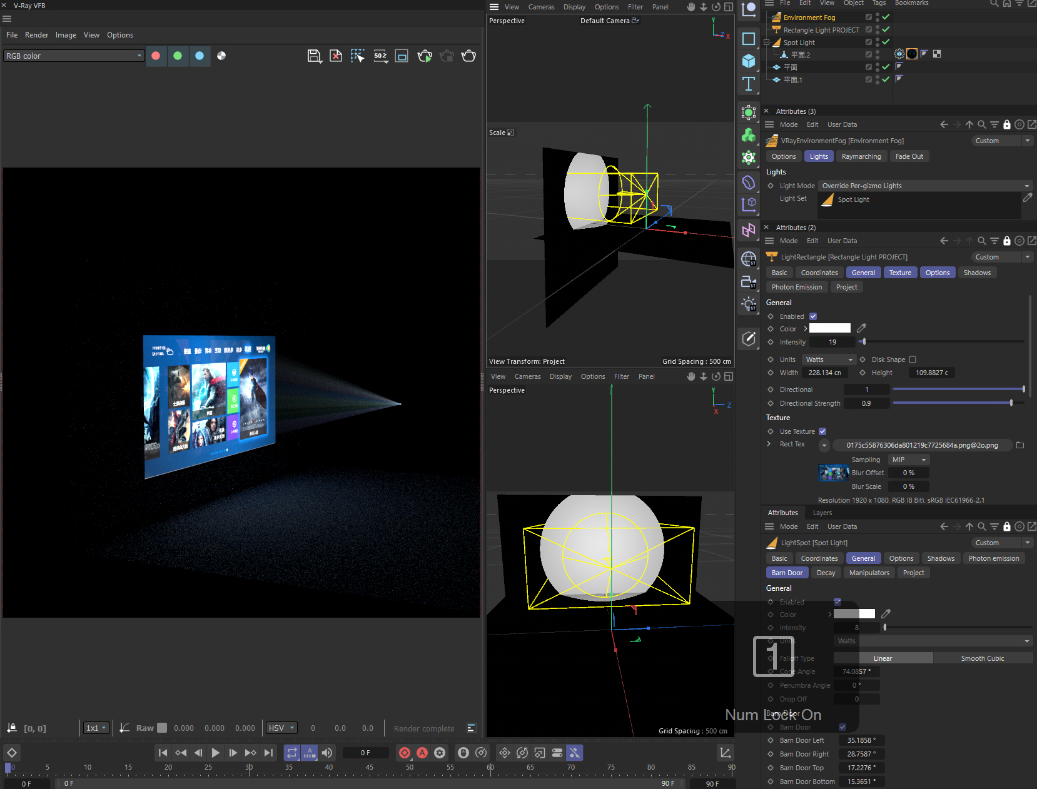Go to end of animation
The width and height of the screenshot is (1037, 789).
coord(268,753)
